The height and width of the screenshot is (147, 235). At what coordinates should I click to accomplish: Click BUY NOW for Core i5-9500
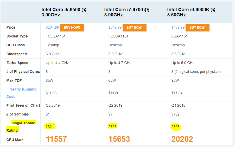pos(72,27)
